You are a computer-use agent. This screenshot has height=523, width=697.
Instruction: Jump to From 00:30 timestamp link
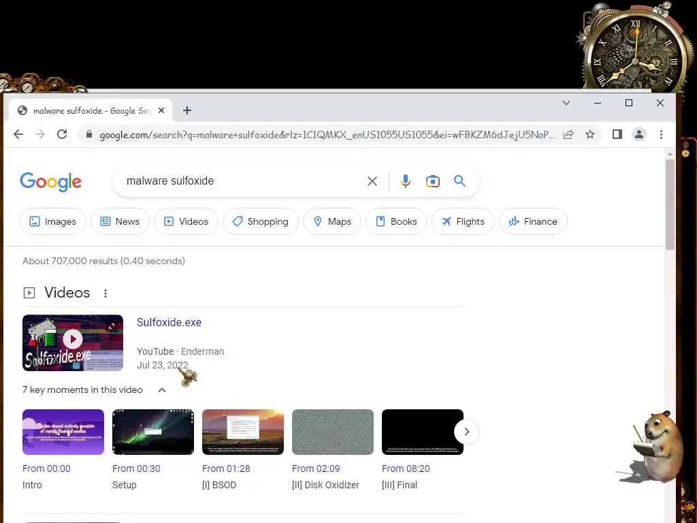click(x=136, y=469)
